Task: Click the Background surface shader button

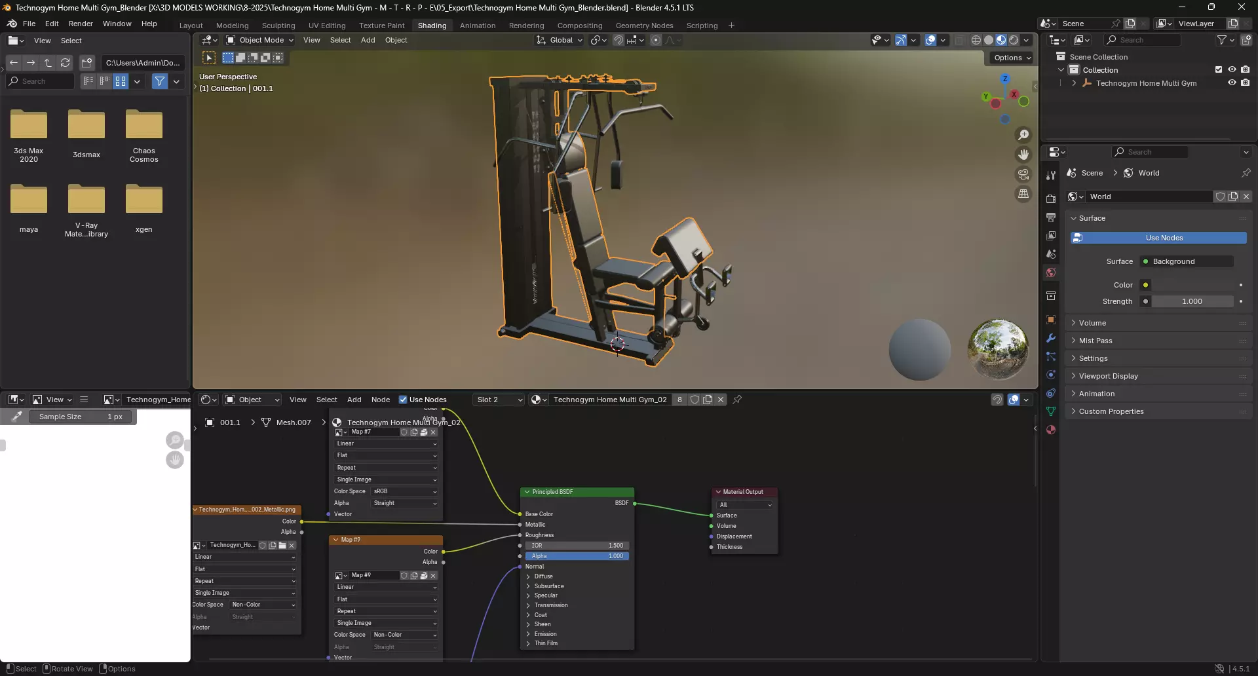Action: (x=1187, y=261)
